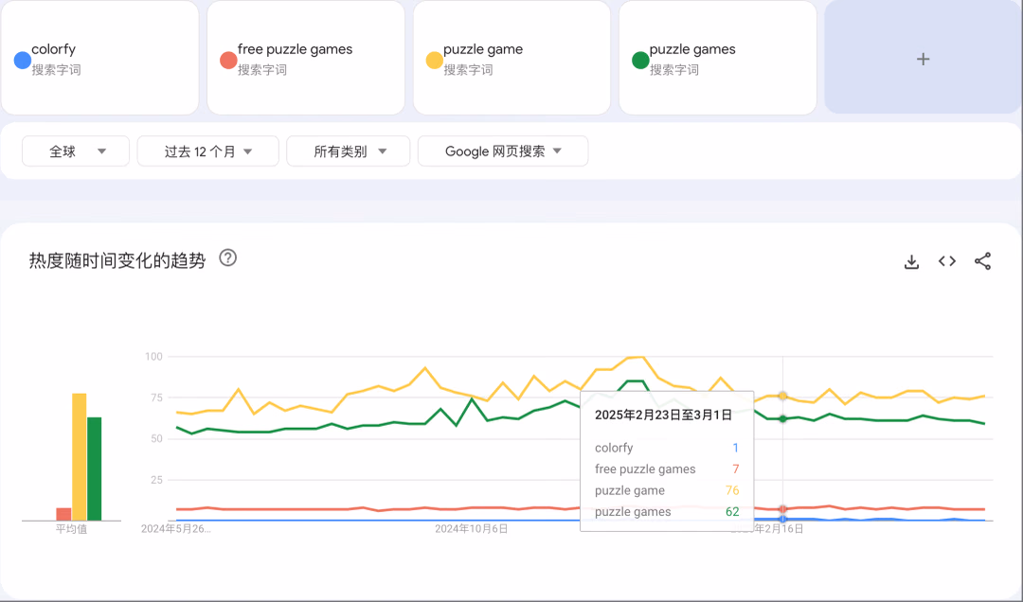Click the 热度随时间变化的趋势 heading

coord(117,260)
